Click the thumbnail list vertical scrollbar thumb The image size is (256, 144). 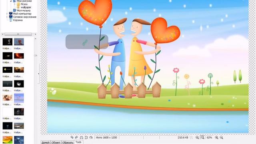[x=36, y=56]
